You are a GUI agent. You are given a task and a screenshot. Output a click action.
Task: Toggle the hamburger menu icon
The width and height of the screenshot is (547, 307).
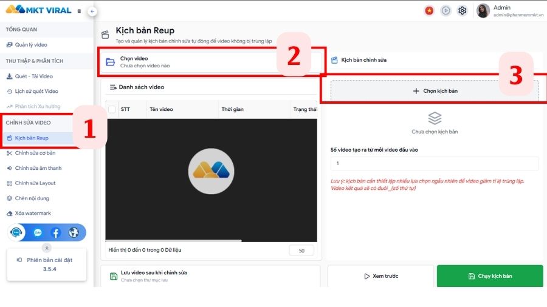79,11
